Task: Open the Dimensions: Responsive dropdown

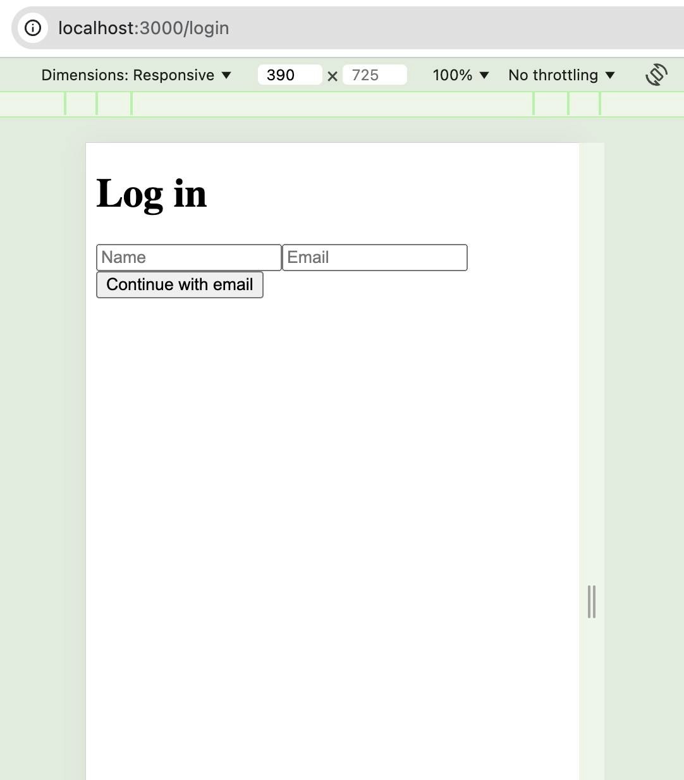Action: coord(136,75)
